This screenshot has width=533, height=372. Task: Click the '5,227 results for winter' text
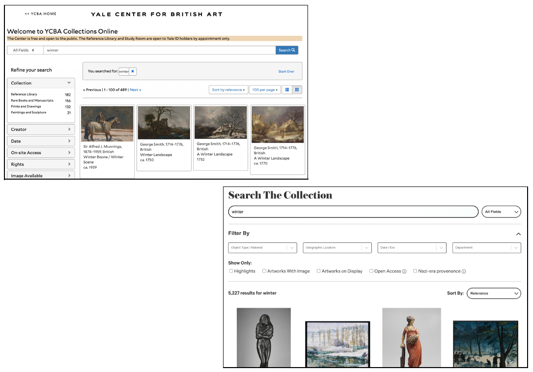point(252,293)
